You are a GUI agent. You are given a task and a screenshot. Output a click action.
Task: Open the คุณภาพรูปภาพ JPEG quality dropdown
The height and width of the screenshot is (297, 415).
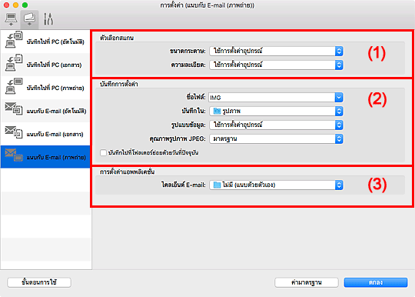coord(276,138)
